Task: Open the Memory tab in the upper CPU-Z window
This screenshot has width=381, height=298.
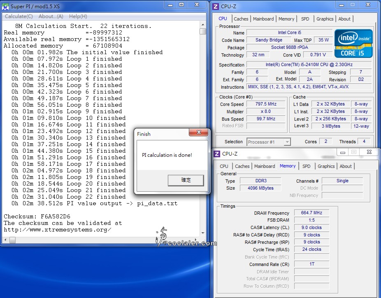Action: click(286, 19)
